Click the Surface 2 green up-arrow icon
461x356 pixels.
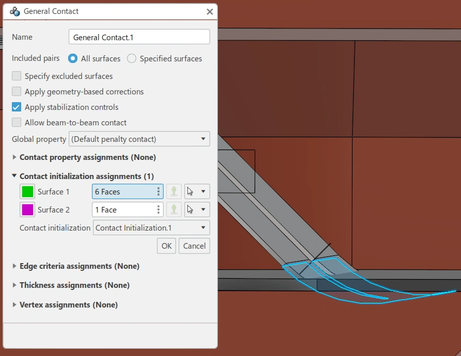pos(174,209)
